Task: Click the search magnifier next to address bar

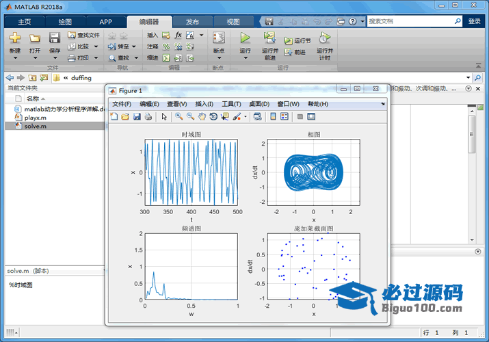Action: [477, 77]
